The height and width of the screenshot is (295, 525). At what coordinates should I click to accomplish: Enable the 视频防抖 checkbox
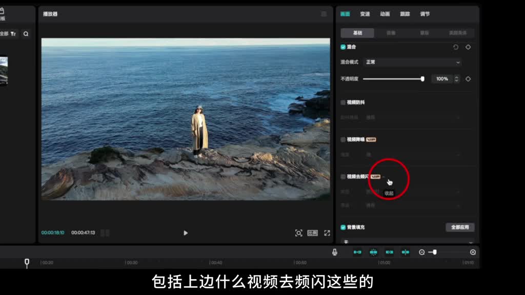tap(344, 102)
